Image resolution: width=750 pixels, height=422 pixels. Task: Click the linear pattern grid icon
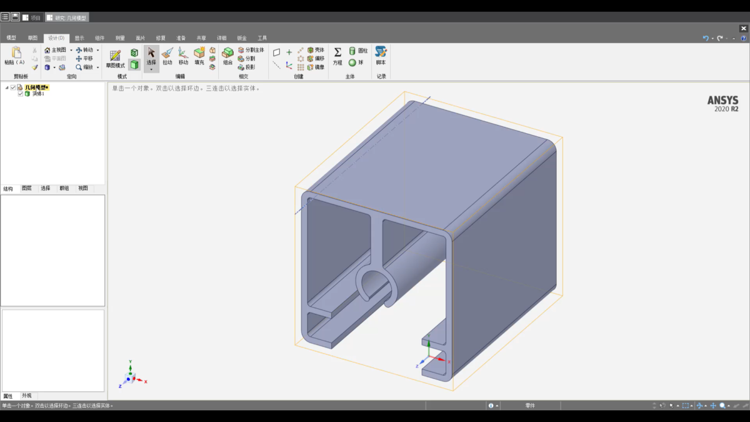301,67
